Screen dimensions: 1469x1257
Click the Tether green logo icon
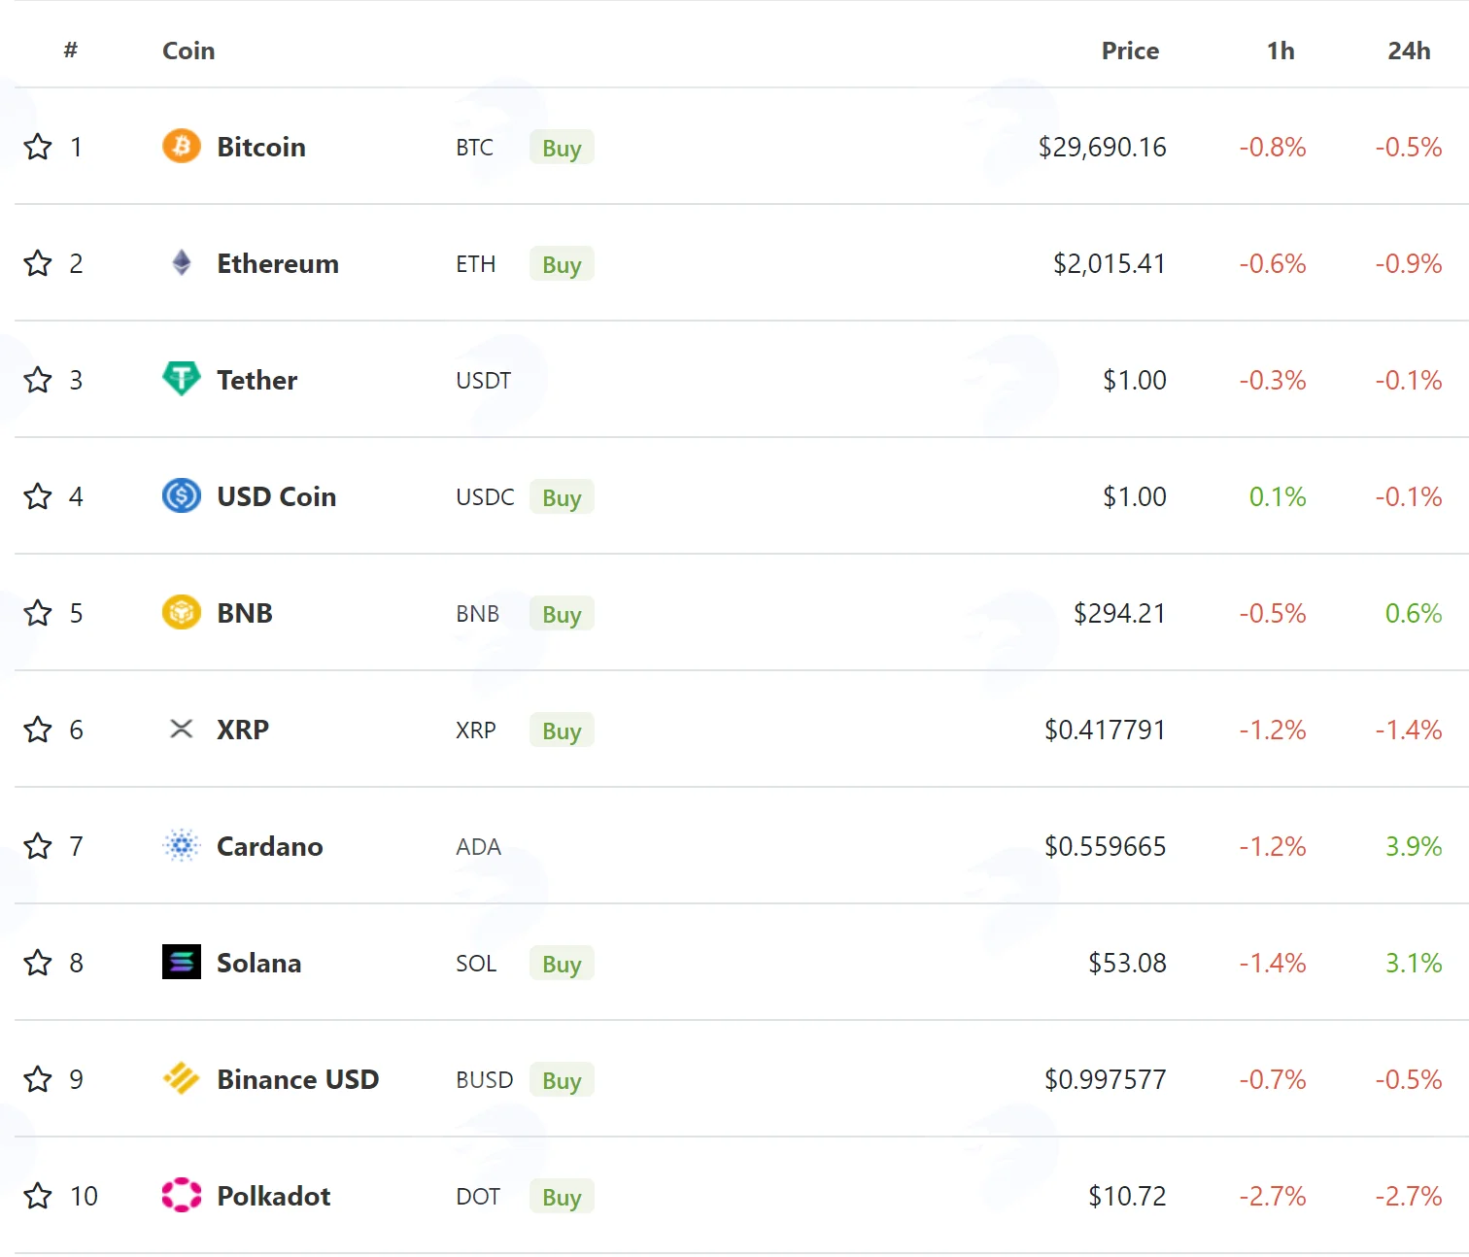coord(182,379)
